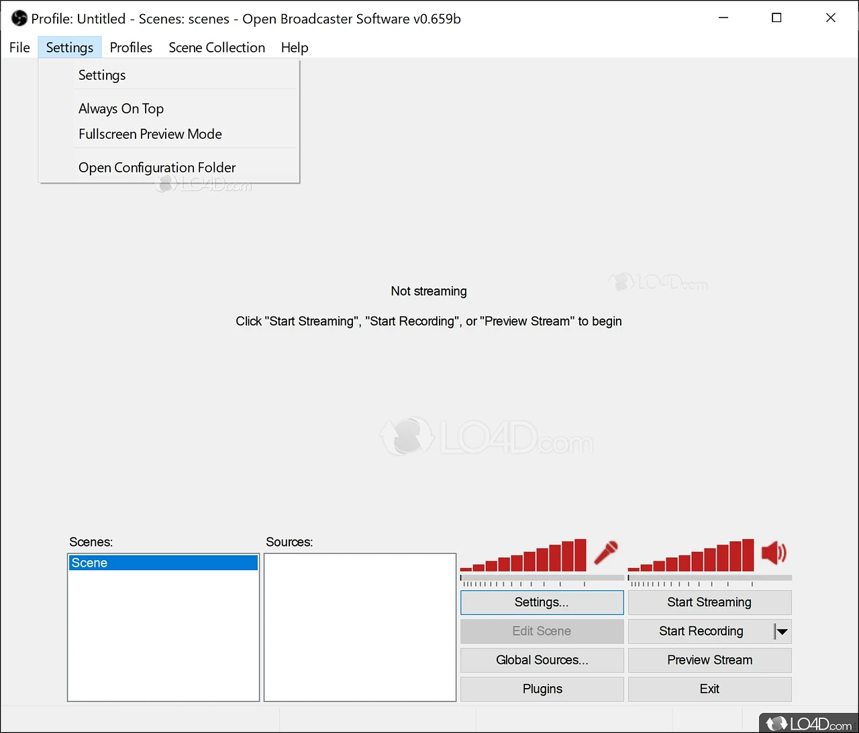Click inside the empty Sources list
Screen dimensions: 859x733
pyautogui.click(x=360, y=627)
